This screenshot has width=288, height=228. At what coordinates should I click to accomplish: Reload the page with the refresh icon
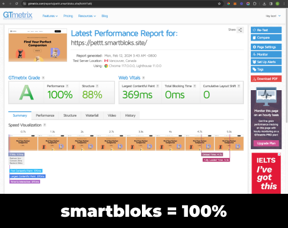coord(16,4)
